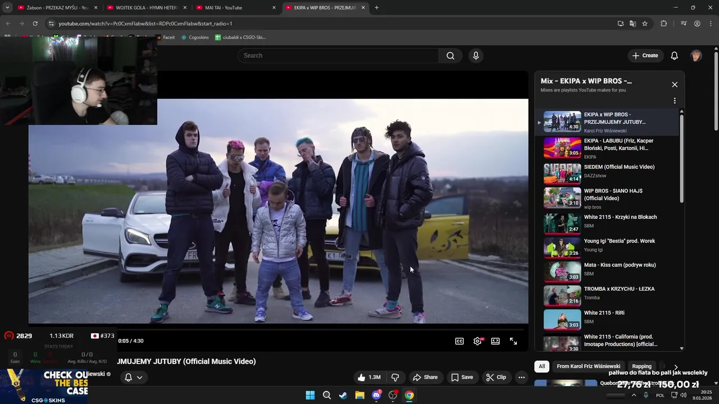Open the Chrome three-dot menu
This screenshot has height=404, width=719.
click(x=711, y=24)
